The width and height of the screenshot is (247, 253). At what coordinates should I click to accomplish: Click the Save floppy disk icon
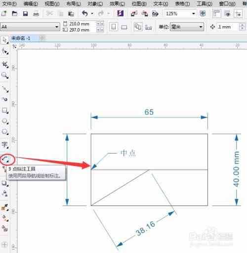click(25, 13)
